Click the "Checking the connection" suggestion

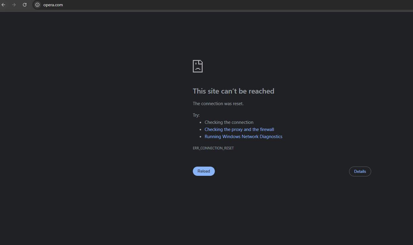coord(229,122)
